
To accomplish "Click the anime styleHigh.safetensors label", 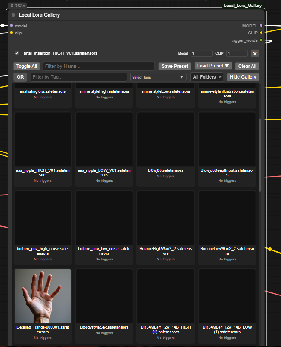I will [104, 91].
